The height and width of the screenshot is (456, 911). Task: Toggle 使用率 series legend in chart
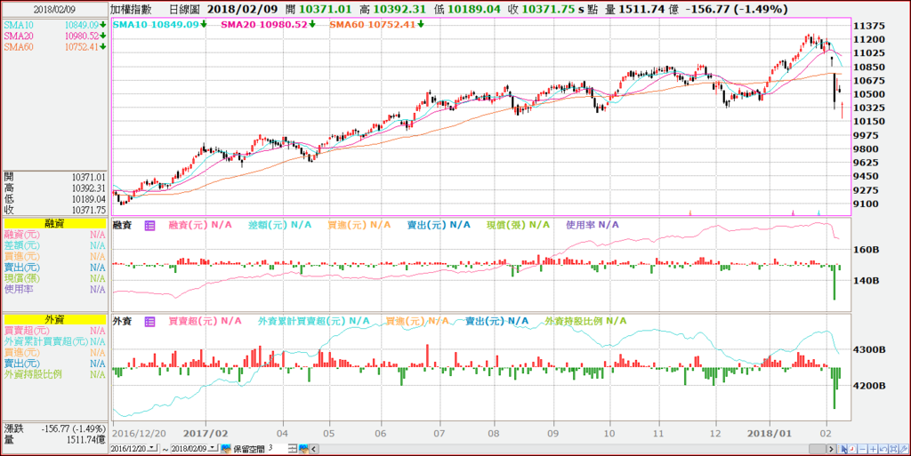[x=593, y=225]
